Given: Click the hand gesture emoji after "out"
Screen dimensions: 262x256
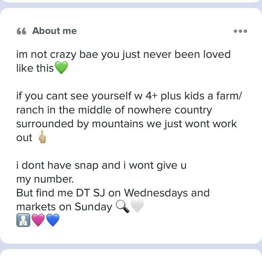Looking at the screenshot, I should (42, 138).
